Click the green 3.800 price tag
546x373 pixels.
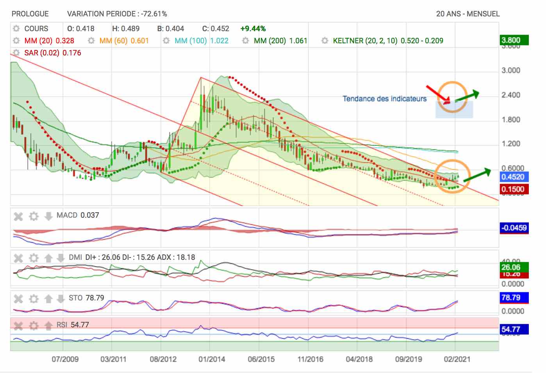(514, 40)
